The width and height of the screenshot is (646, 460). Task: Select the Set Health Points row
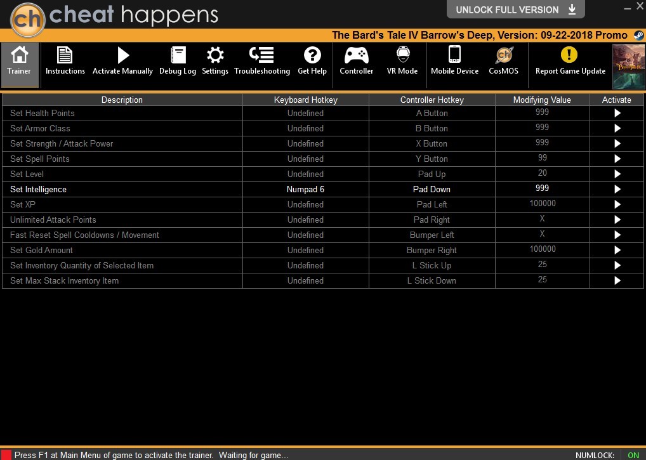point(323,113)
